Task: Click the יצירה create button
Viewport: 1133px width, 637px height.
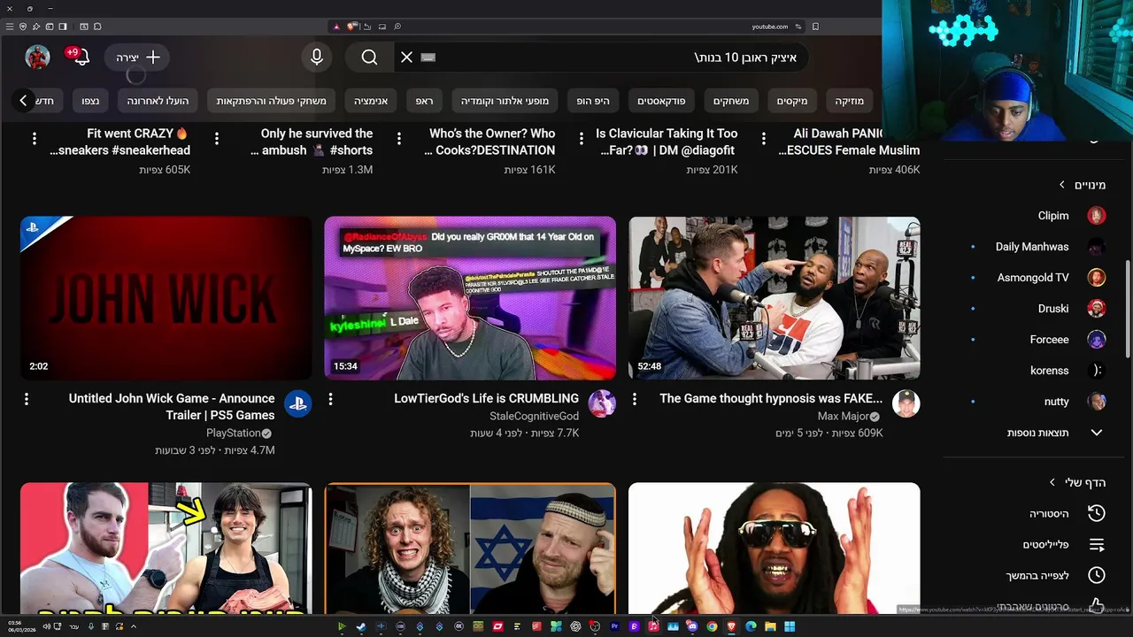Action: (x=138, y=58)
